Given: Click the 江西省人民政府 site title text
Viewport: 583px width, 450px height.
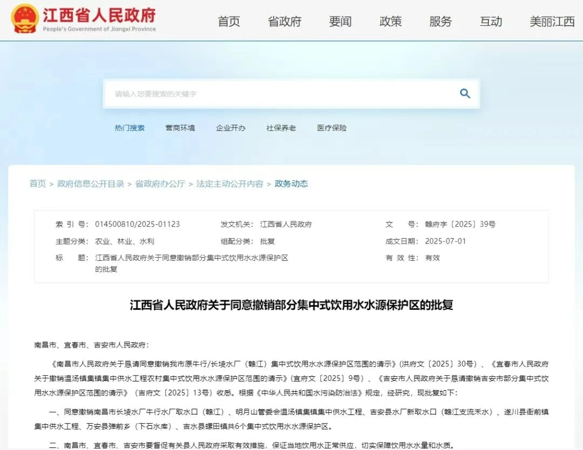Looking at the screenshot, I should pos(99,15).
